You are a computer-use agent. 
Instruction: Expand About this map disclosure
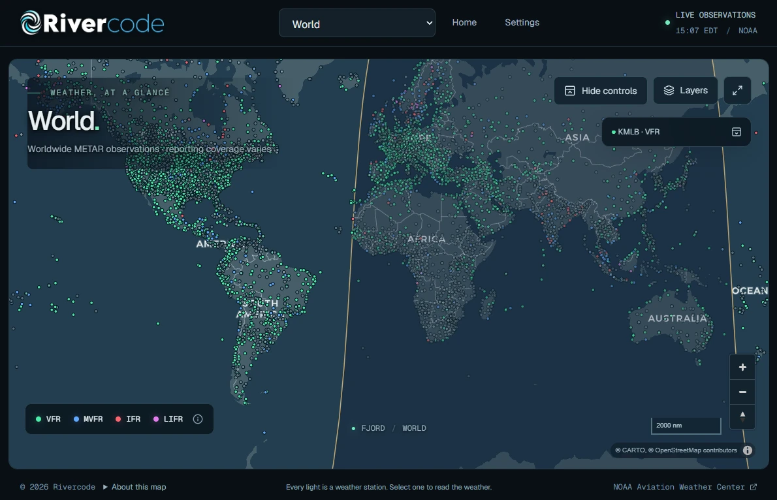(x=135, y=487)
